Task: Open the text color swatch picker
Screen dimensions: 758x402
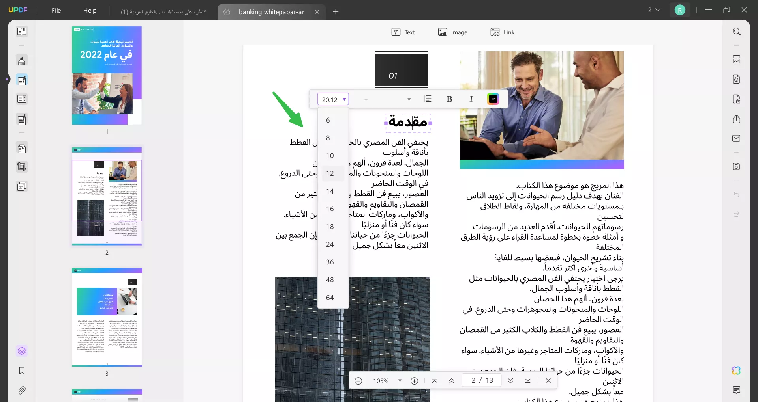Action: (492, 99)
